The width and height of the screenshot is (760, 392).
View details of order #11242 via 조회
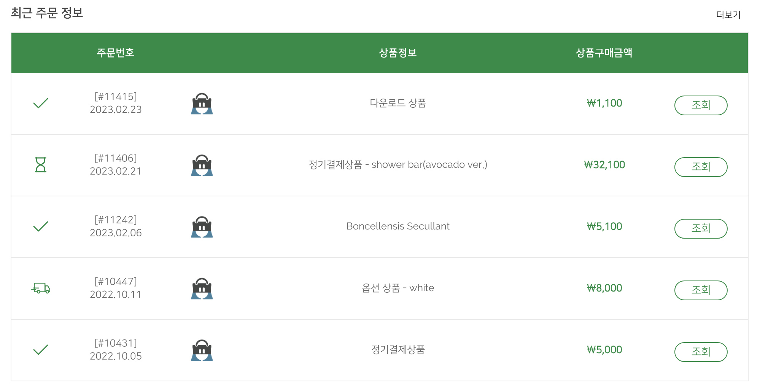pos(701,229)
